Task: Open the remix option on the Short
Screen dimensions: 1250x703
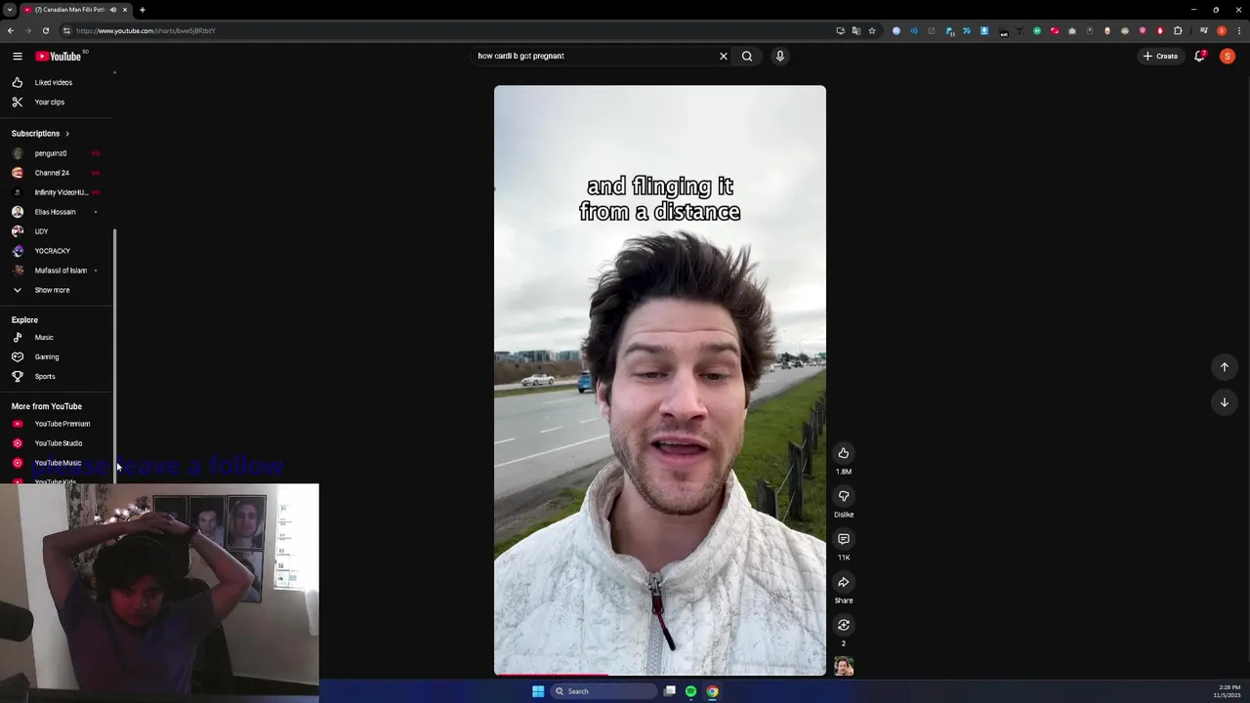Action: [x=844, y=625]
